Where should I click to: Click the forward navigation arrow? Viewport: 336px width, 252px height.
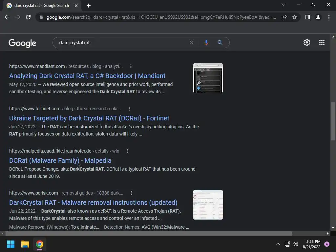point(18,17)
